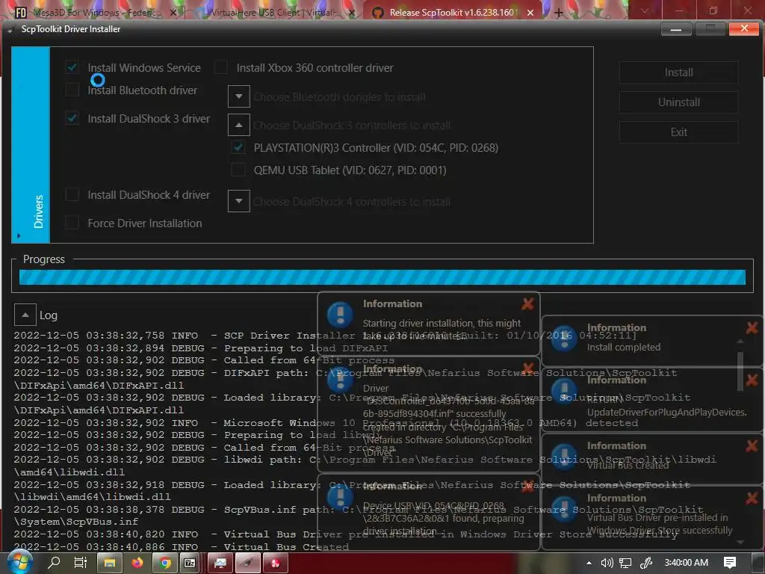Click the Install button
765x574 pixels.
[x=678, y=72]
